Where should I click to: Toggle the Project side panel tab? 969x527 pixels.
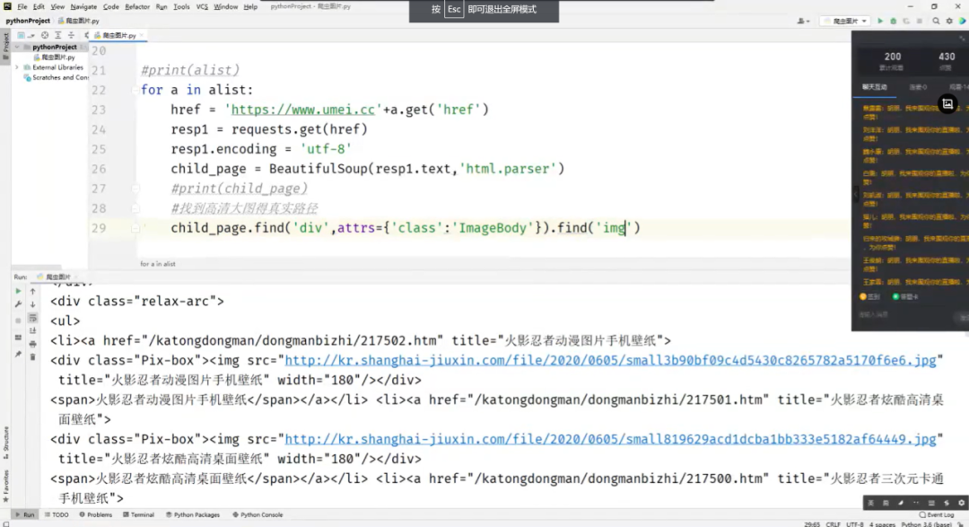[5, 47]
